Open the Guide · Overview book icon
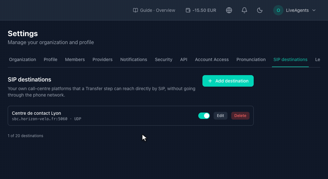This screenshot has width=328, height=179. pos(135,10)
